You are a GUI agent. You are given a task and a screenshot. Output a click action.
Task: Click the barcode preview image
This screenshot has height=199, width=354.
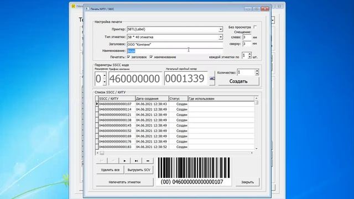194,171
